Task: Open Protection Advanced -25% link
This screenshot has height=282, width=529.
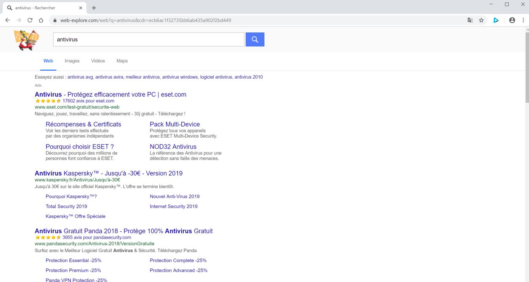Action: pyautogui.click(x=179, y=271)
